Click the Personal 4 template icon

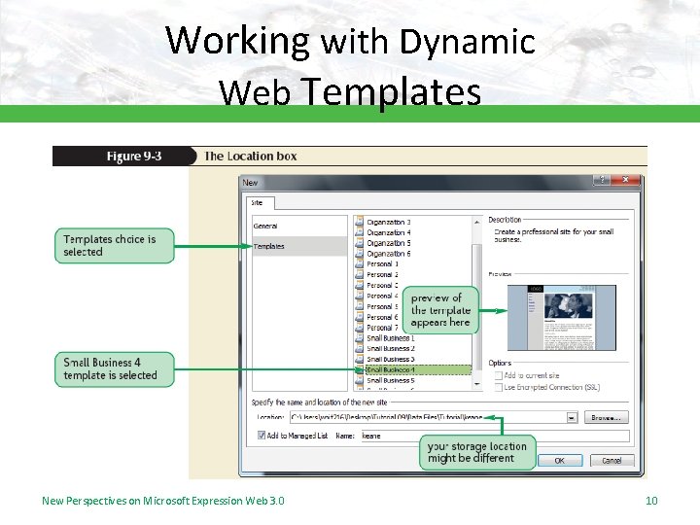point(359,296)
